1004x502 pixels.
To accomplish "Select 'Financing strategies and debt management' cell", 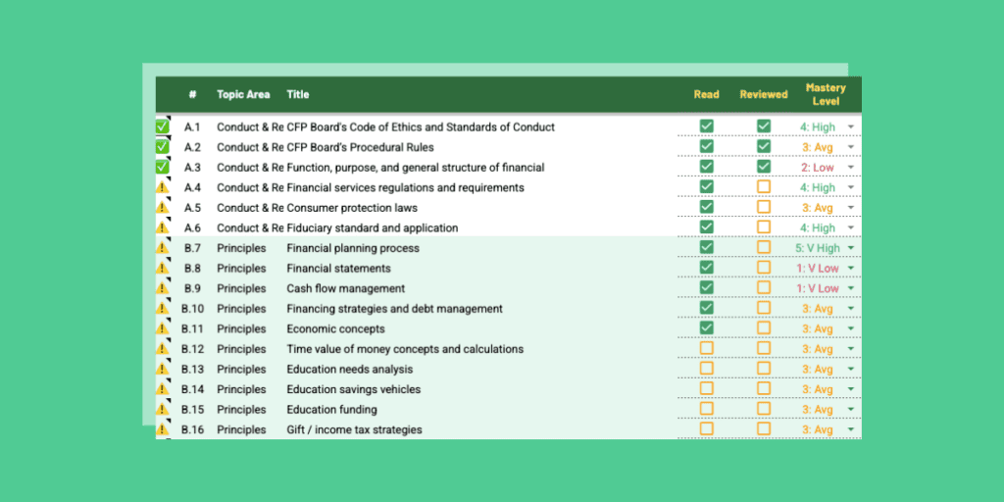I will click(394, 309).
